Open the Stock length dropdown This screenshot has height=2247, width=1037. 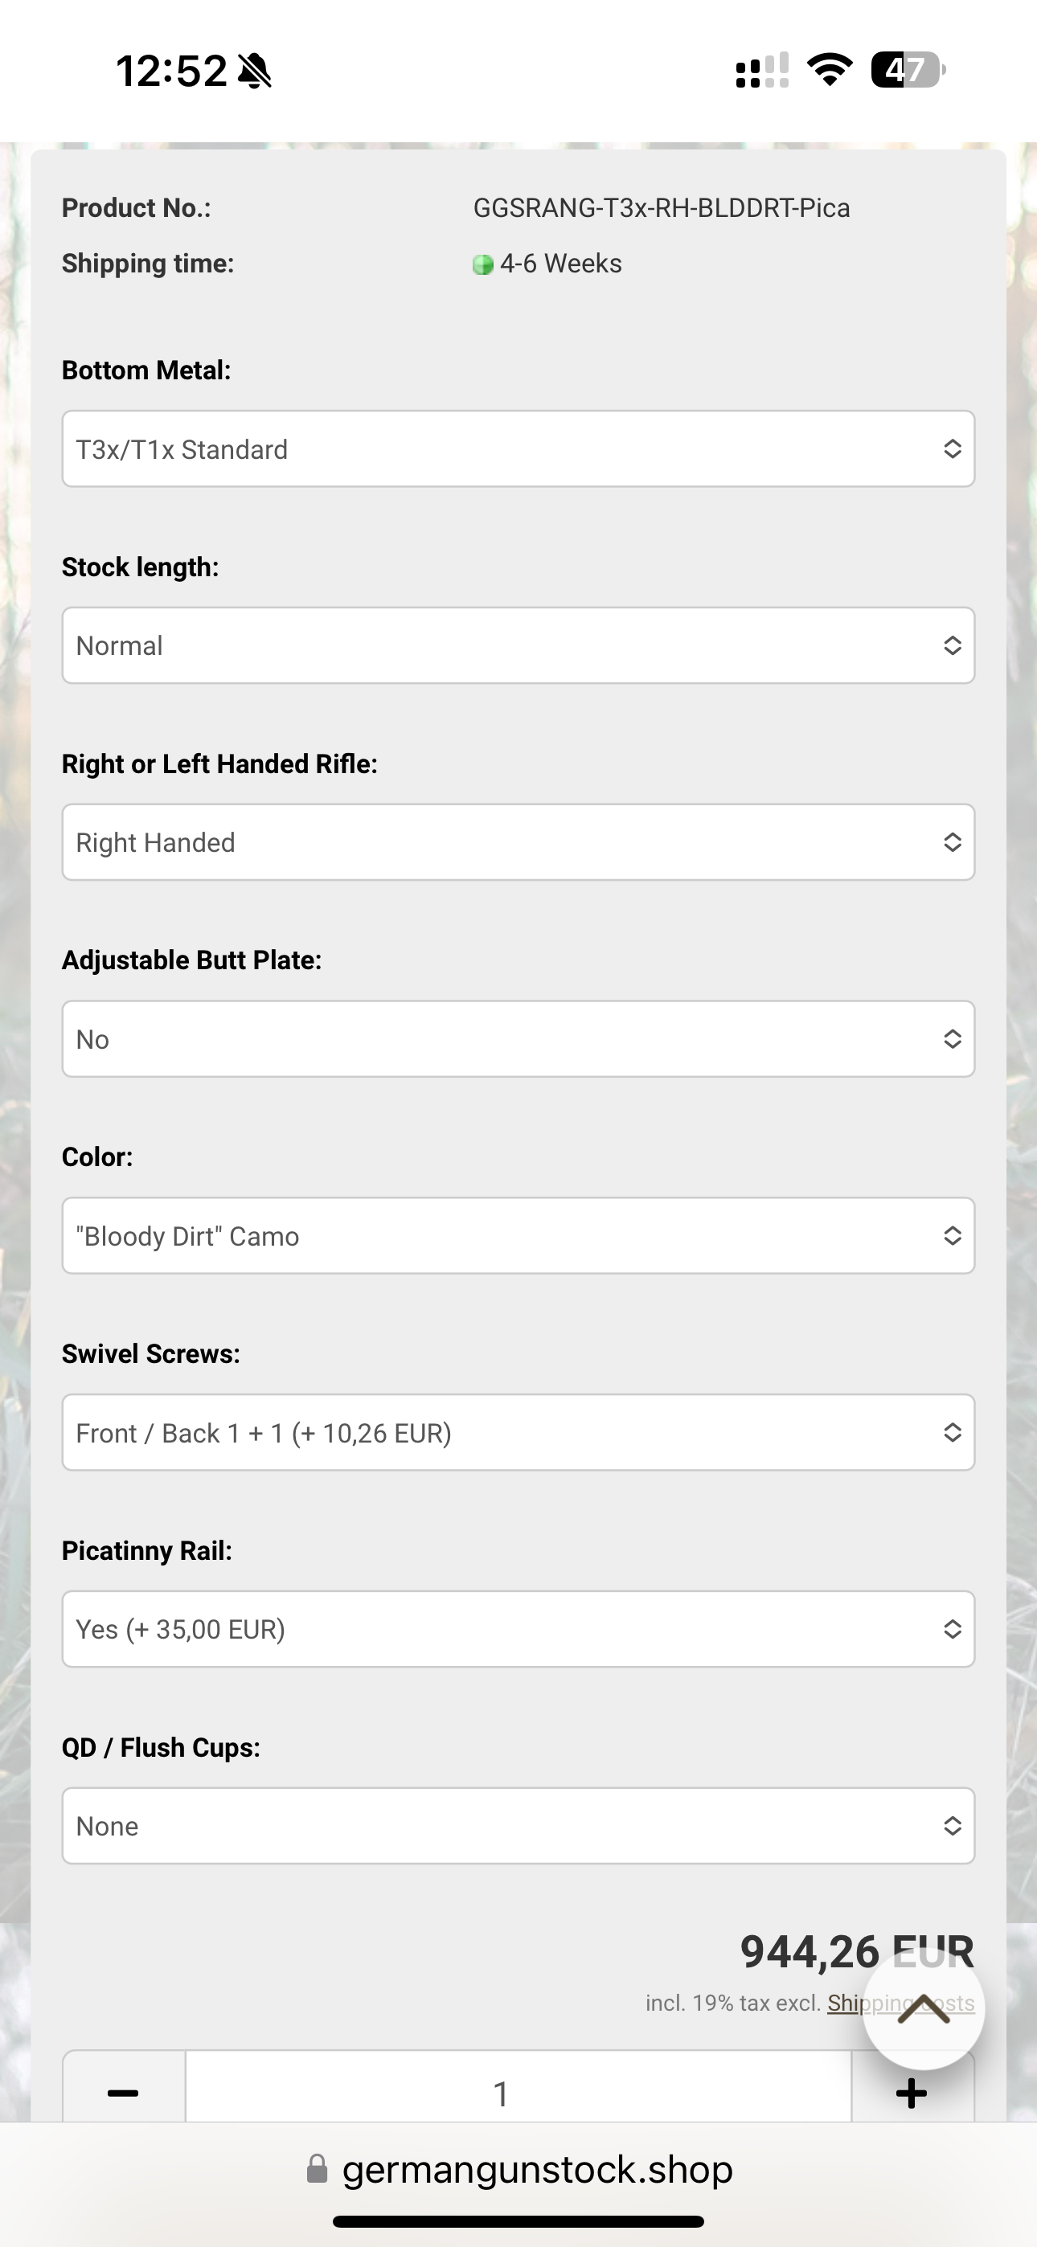click(x=518, y=645)
